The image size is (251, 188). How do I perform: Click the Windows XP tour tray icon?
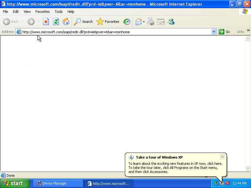coord(222,183)
